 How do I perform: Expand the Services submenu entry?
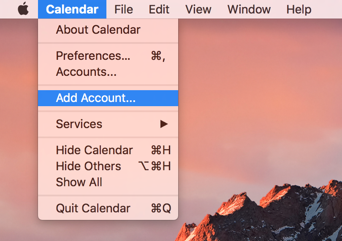(x=108, y=124)
